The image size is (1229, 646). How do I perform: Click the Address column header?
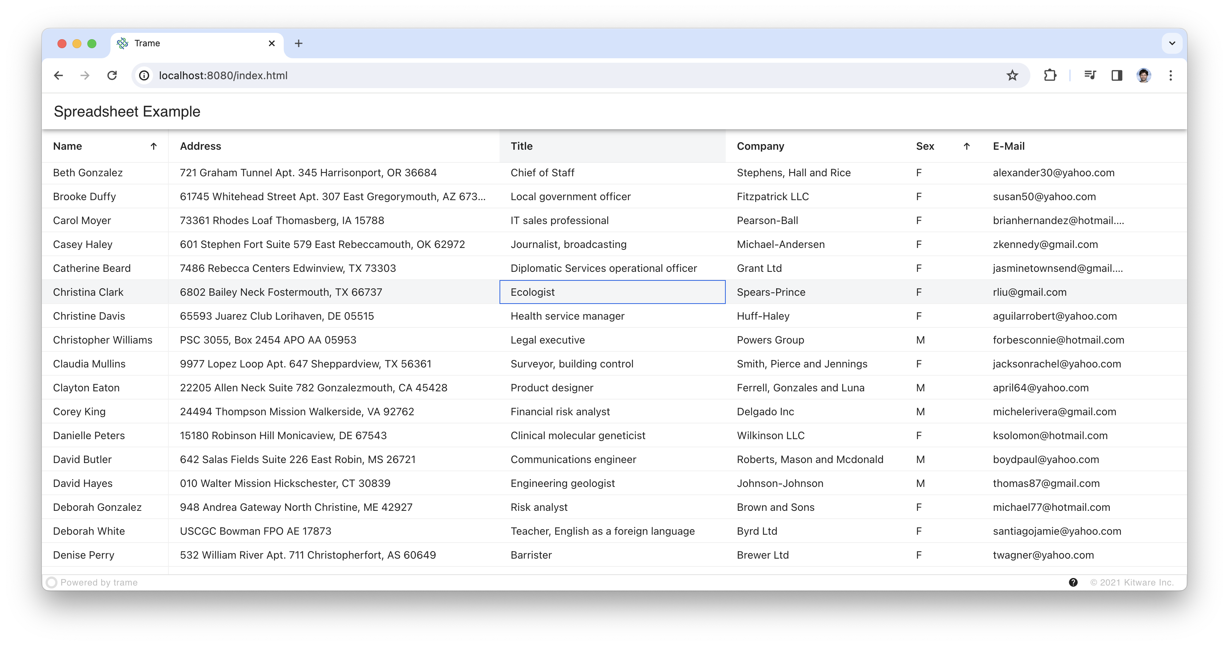tap(201, 146)
